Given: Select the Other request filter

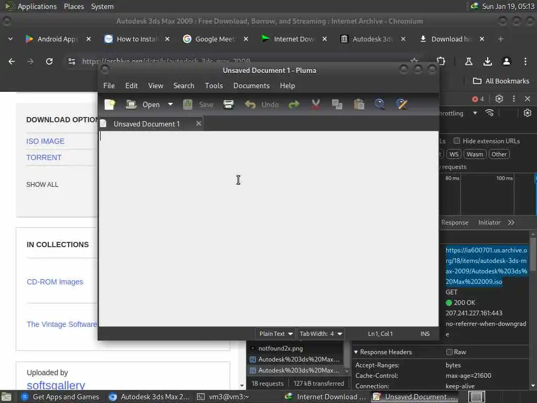Looking at the screenshot, I should coord(499,154).
